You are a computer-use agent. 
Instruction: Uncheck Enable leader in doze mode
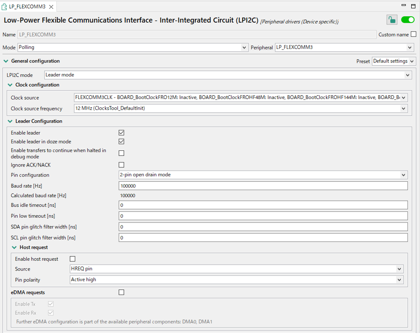(x=122, y=142)
